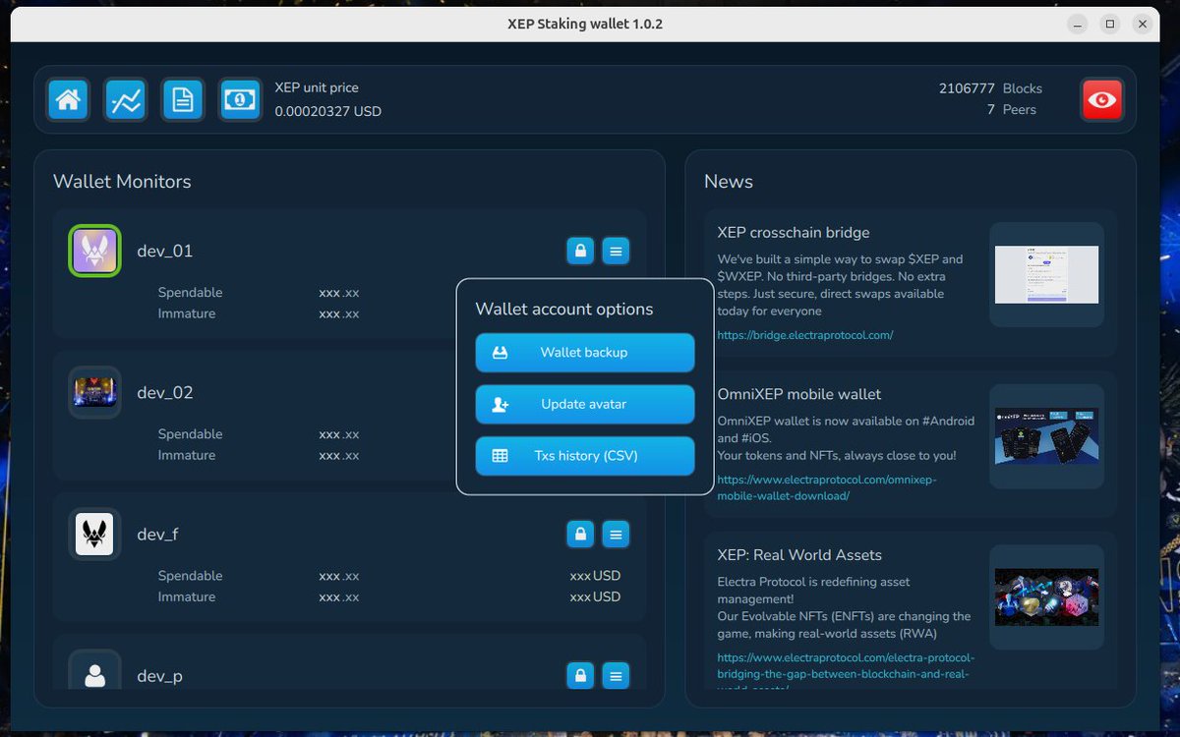Maximize the XEP Staking wallet window
Image resolution: width=1180 pixels, height=737 pixels.
pyautogui.click(x=1110, y=24)
